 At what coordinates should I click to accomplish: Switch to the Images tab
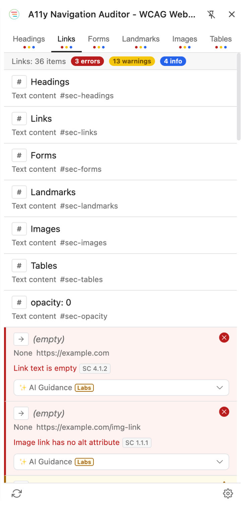coord(185,42)
